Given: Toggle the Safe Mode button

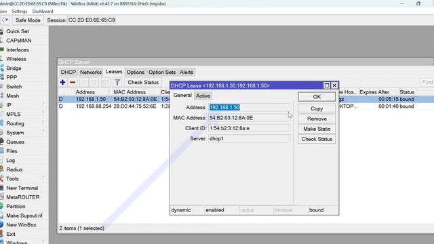Looking at the screenshot, I should [28, 20].
